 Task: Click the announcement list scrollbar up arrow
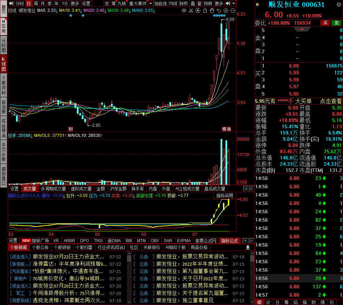[253, 254]
